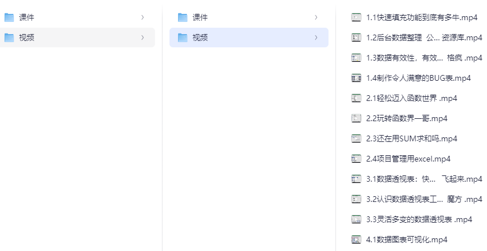Open 1.3数据有效性 video file
The width and height of the screenshot is (487, 251).
tap(424, 58)
